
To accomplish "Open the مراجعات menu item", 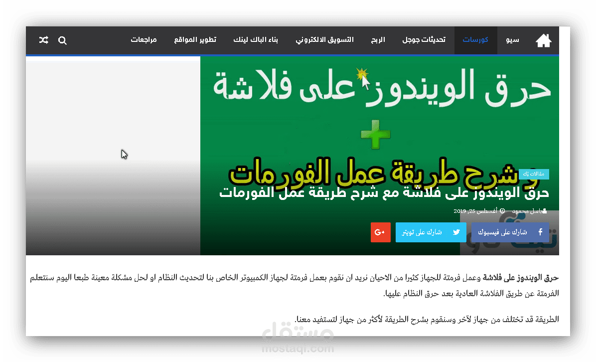I will click(x=144, y=40).
